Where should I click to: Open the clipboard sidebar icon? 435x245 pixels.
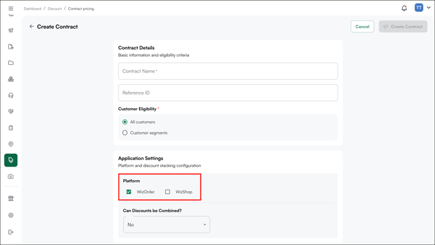click(x=11, y=128)
